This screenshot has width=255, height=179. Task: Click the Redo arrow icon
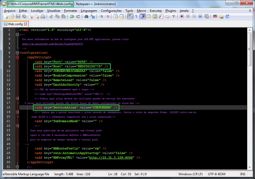78,16
